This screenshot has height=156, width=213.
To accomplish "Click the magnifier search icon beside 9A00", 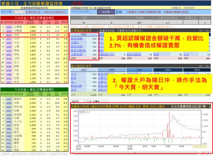I will click(88, 101).
